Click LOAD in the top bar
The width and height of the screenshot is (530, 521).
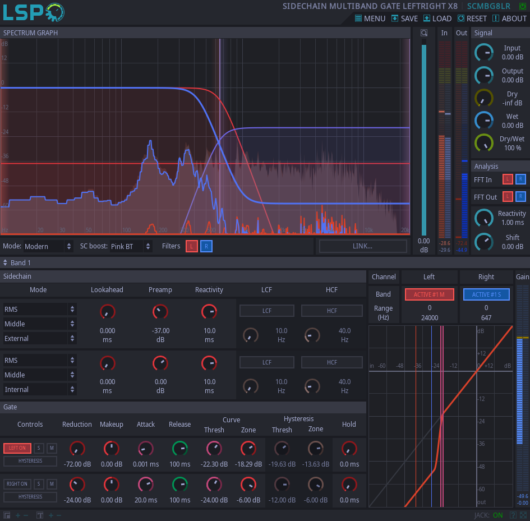point(437,19)
